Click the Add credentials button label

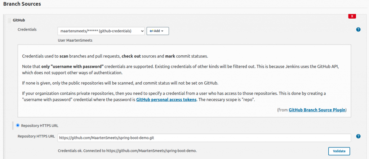pos(157,31)
